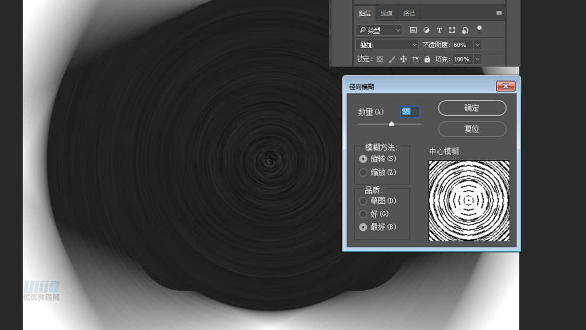586x330 pixels.
Task: Click the 复位 reset button
Action: (472, 128)
